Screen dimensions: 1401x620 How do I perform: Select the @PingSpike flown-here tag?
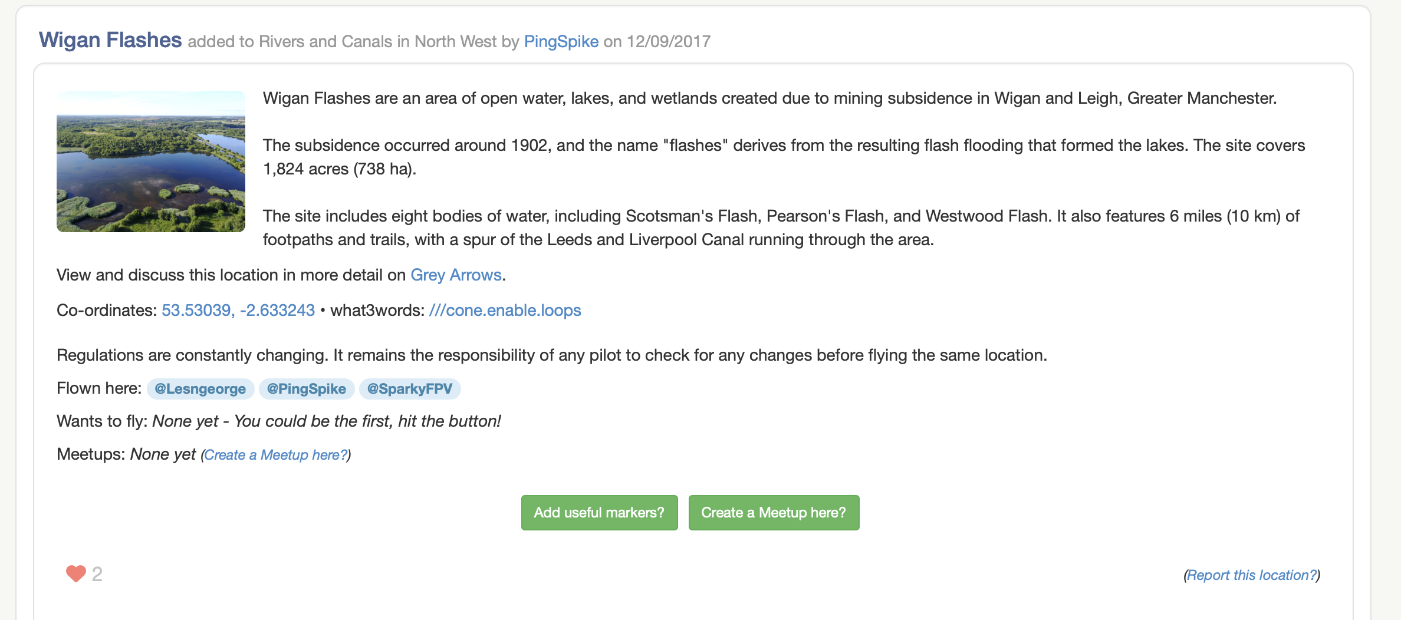pos(306,388)
